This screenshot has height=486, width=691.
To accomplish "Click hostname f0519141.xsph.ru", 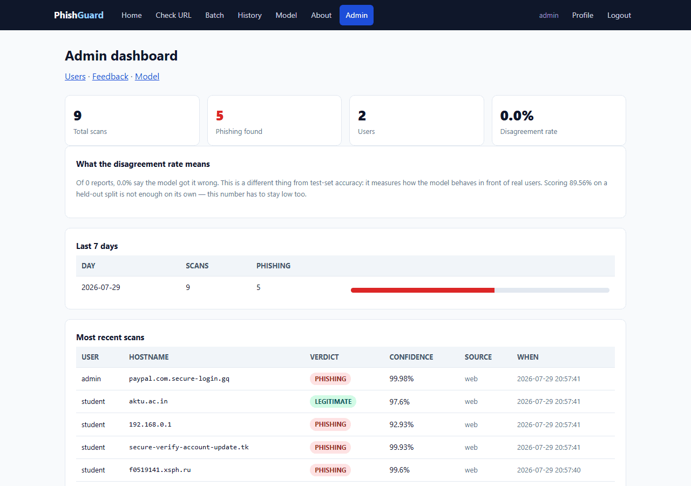I will click(x=160, y=470).
